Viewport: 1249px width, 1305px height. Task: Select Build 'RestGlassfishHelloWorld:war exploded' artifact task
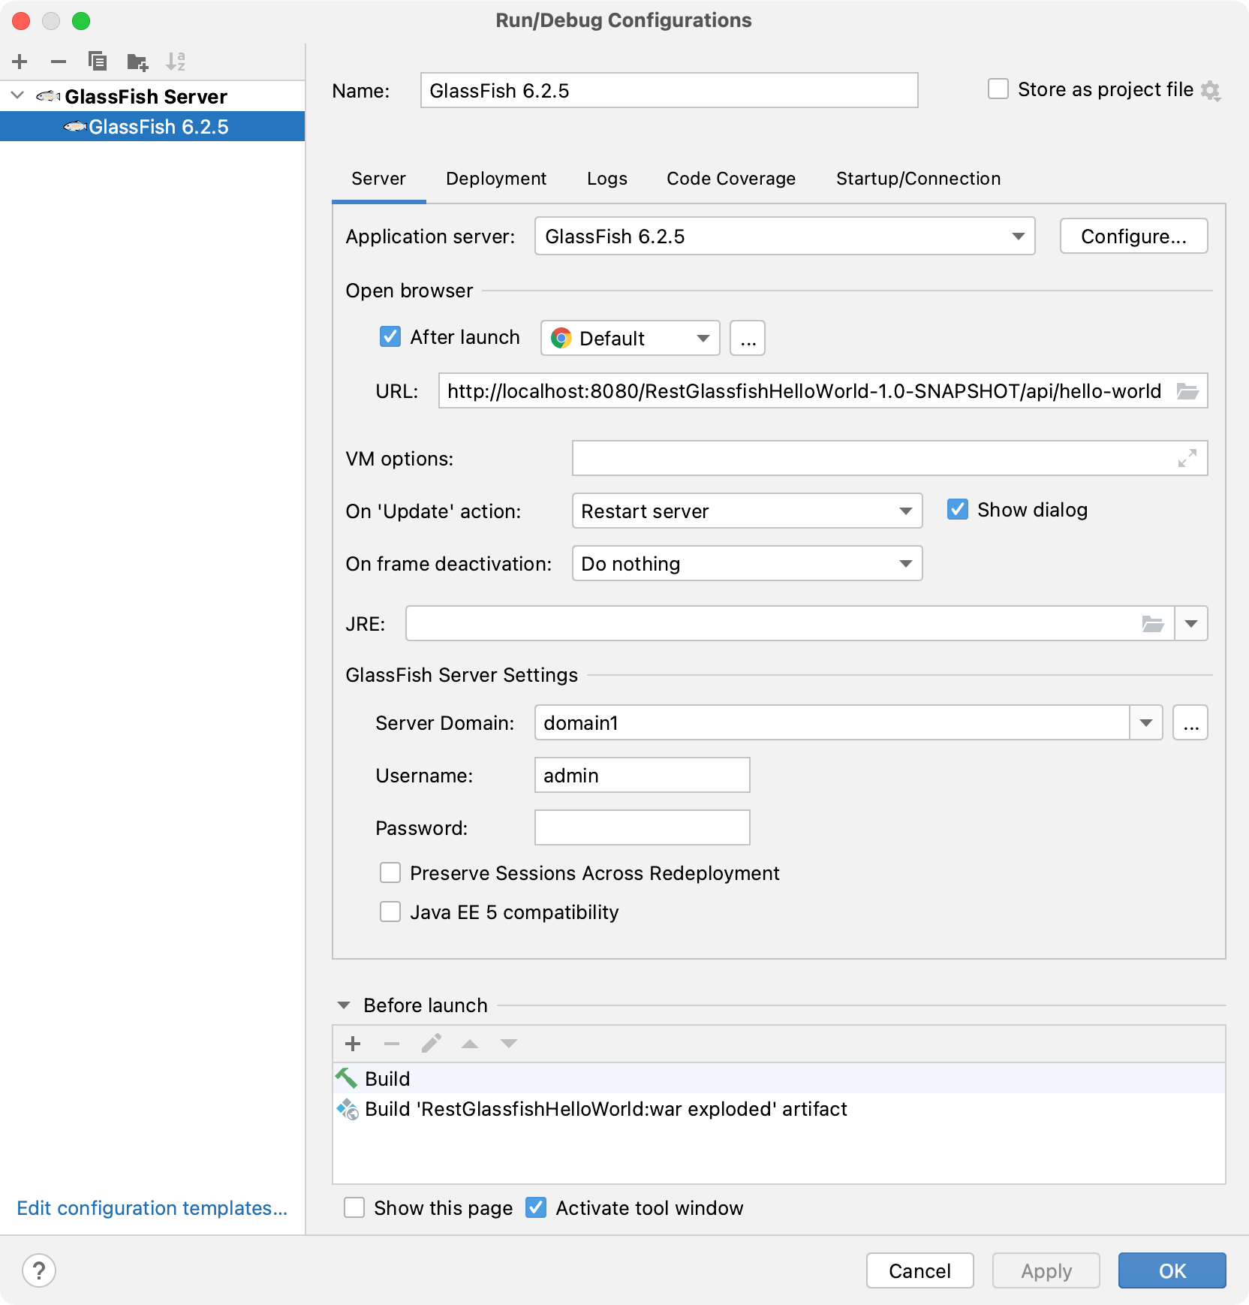point(778,1109)
